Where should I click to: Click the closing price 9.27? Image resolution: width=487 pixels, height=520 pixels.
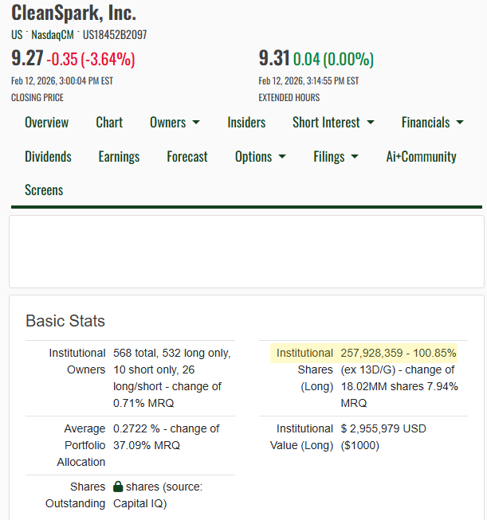click(x=27, y=58)
